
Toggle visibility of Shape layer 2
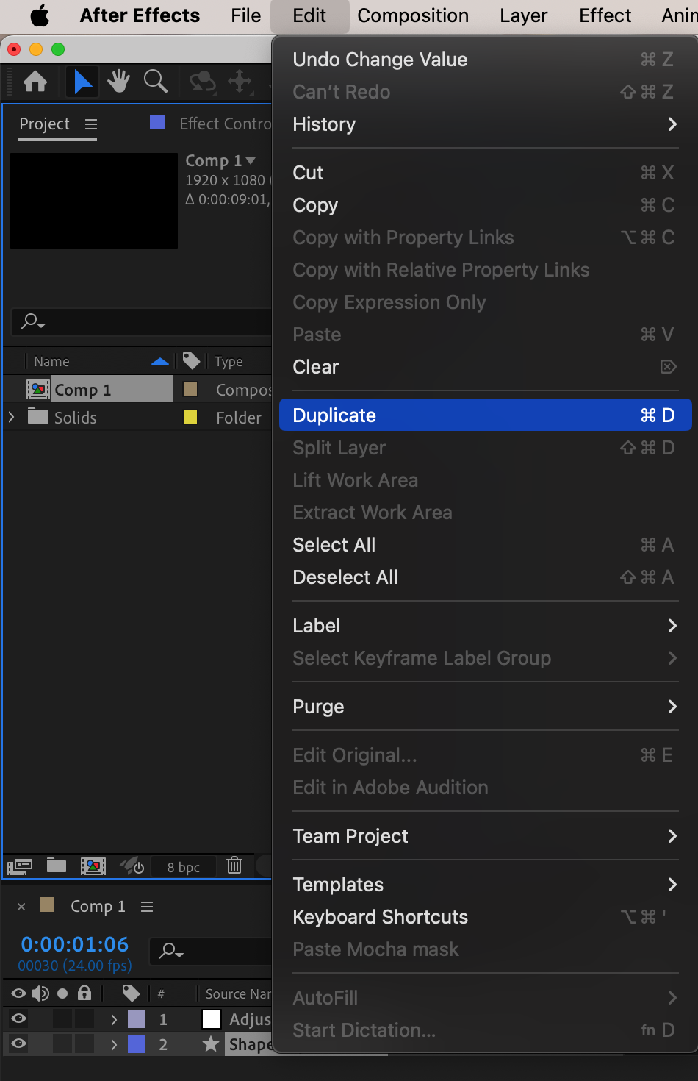(x=19, y=1043)
